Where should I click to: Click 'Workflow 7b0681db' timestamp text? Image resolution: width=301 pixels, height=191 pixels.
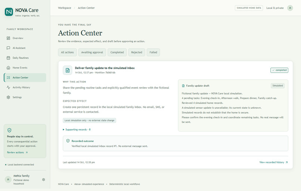click(x=105, y=73)
